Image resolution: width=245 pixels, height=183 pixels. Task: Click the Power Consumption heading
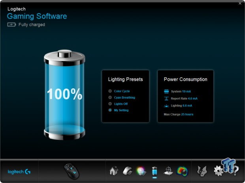click(185, 80)
